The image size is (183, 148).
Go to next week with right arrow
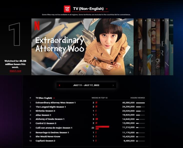pyautogui.click(x=113, y=85)
